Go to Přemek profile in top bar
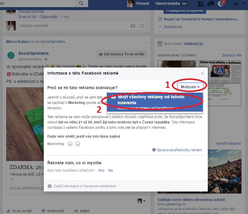 tap(138, 4)
